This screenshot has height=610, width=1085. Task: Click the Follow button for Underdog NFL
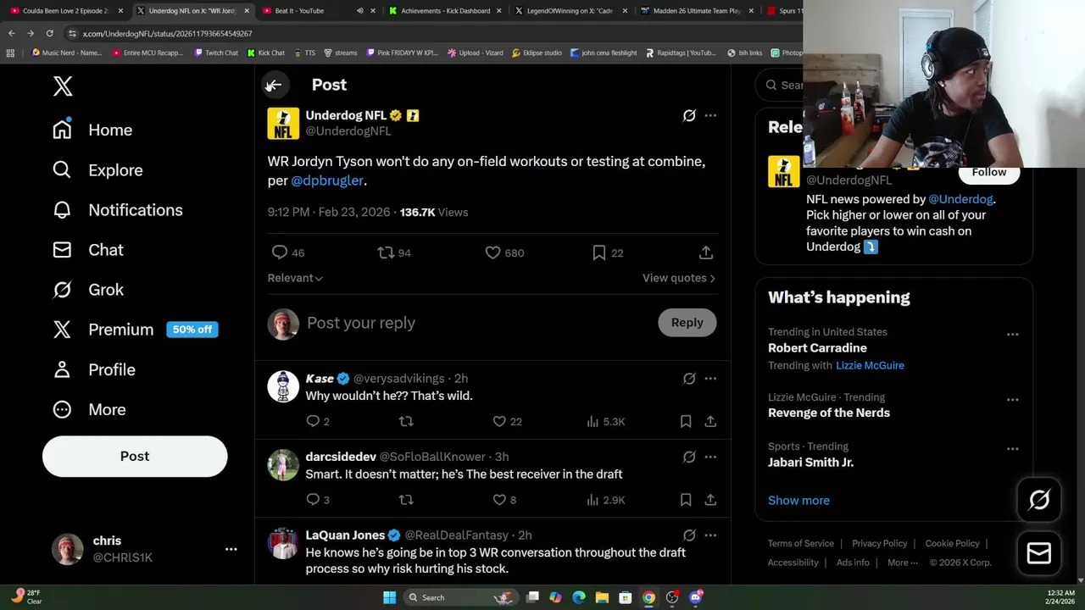click(x=989, y=173)
